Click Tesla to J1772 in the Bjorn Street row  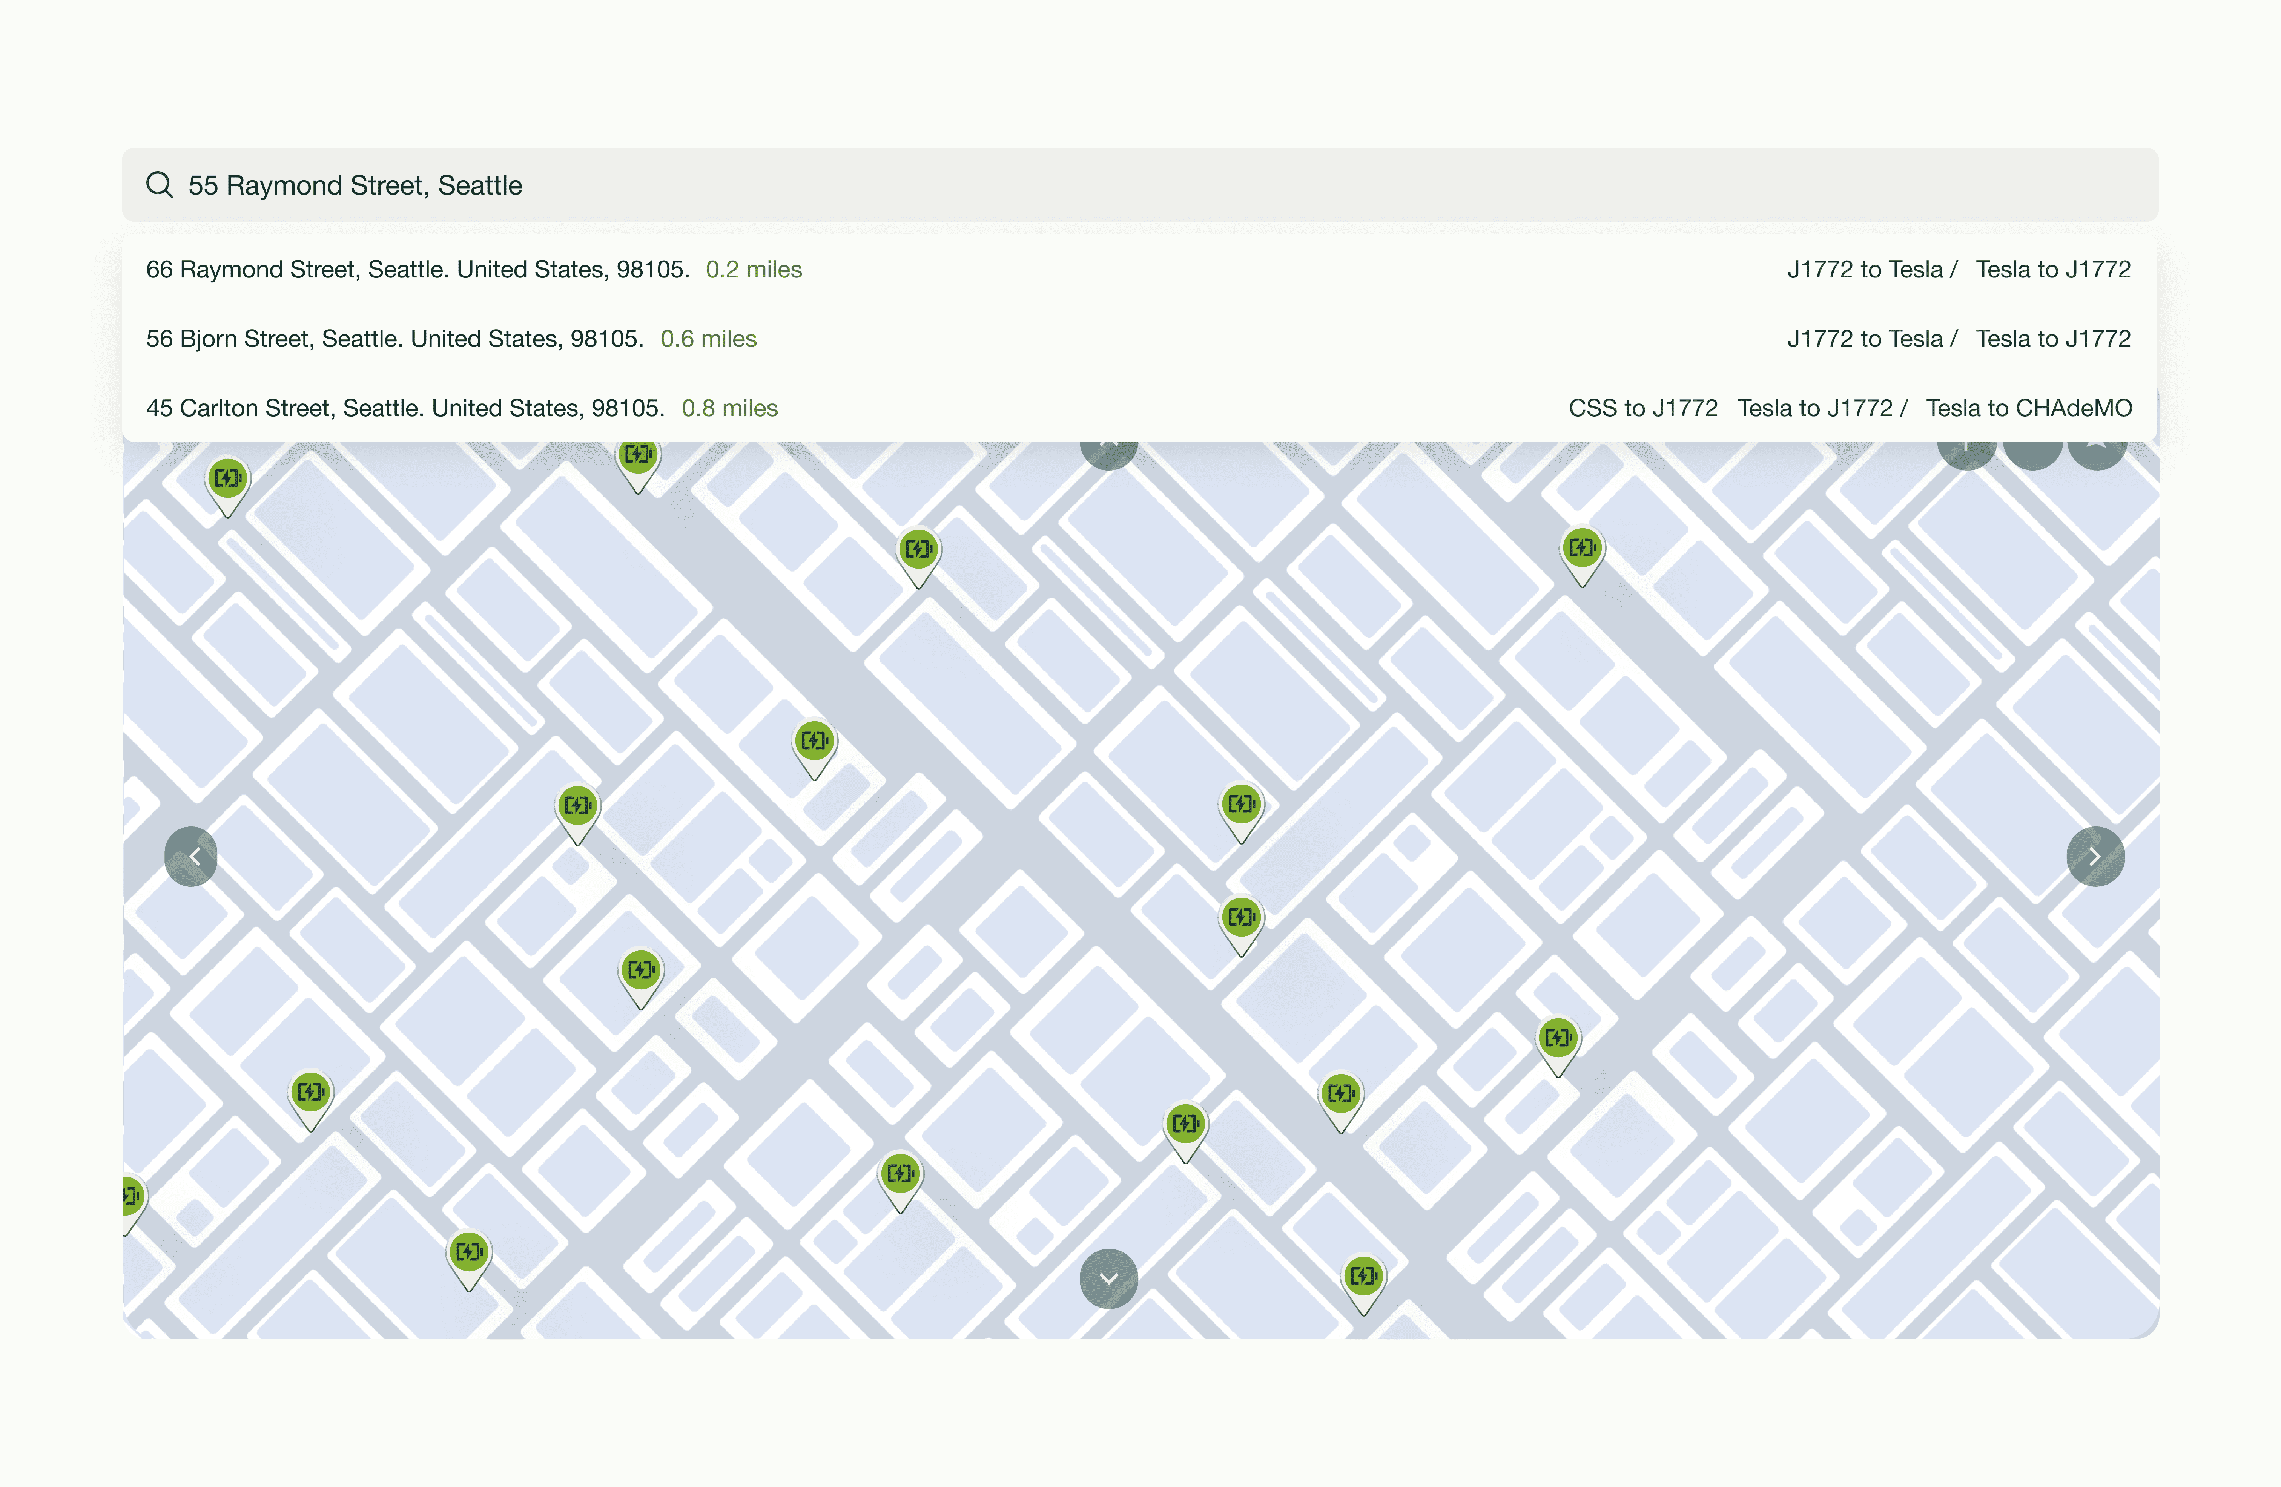click(2052, 338)
